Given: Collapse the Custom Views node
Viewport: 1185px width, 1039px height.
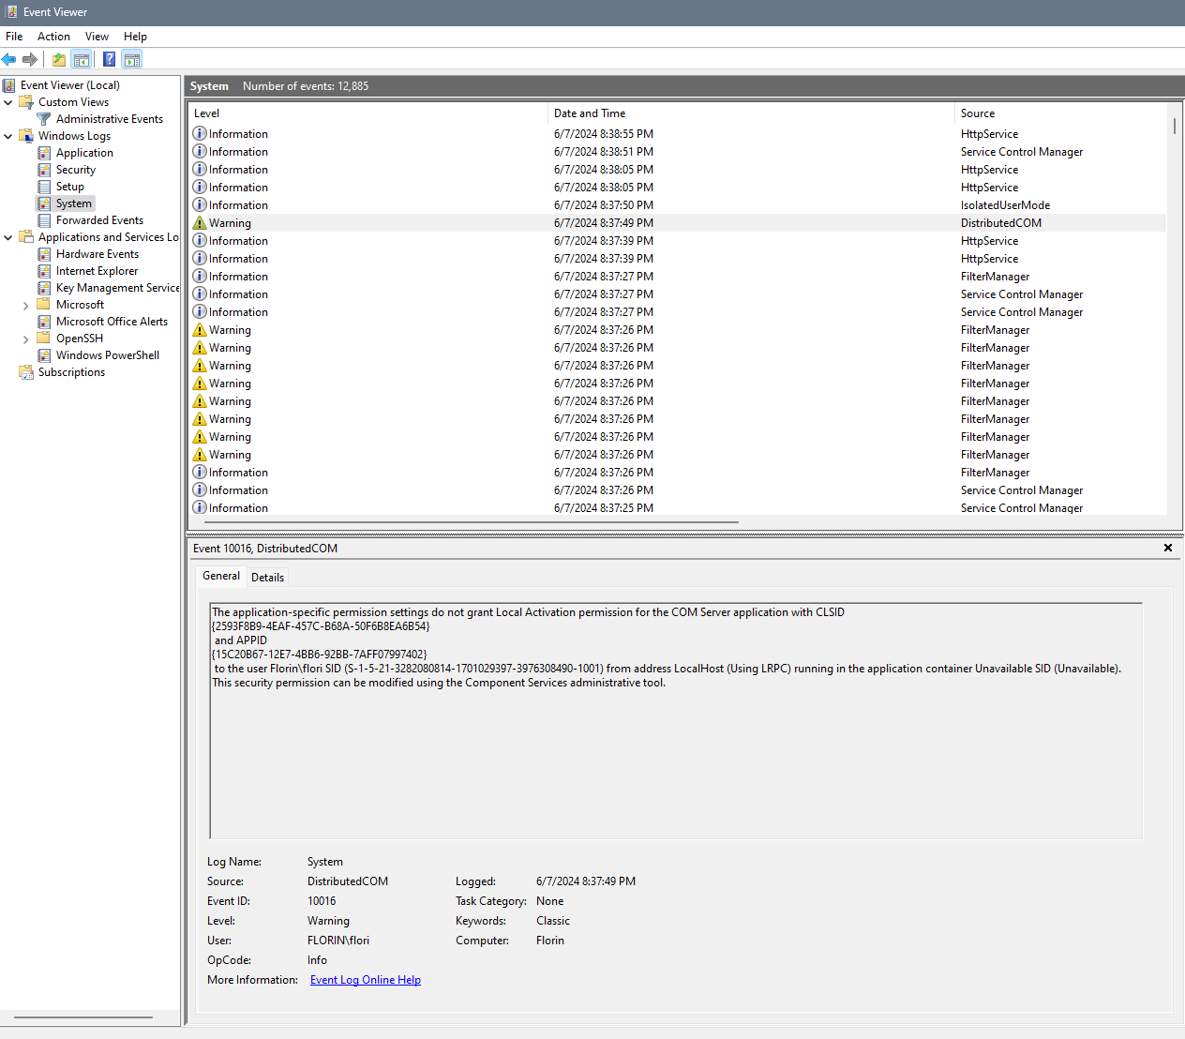Looking at the screenshot, I should [8, 102].
